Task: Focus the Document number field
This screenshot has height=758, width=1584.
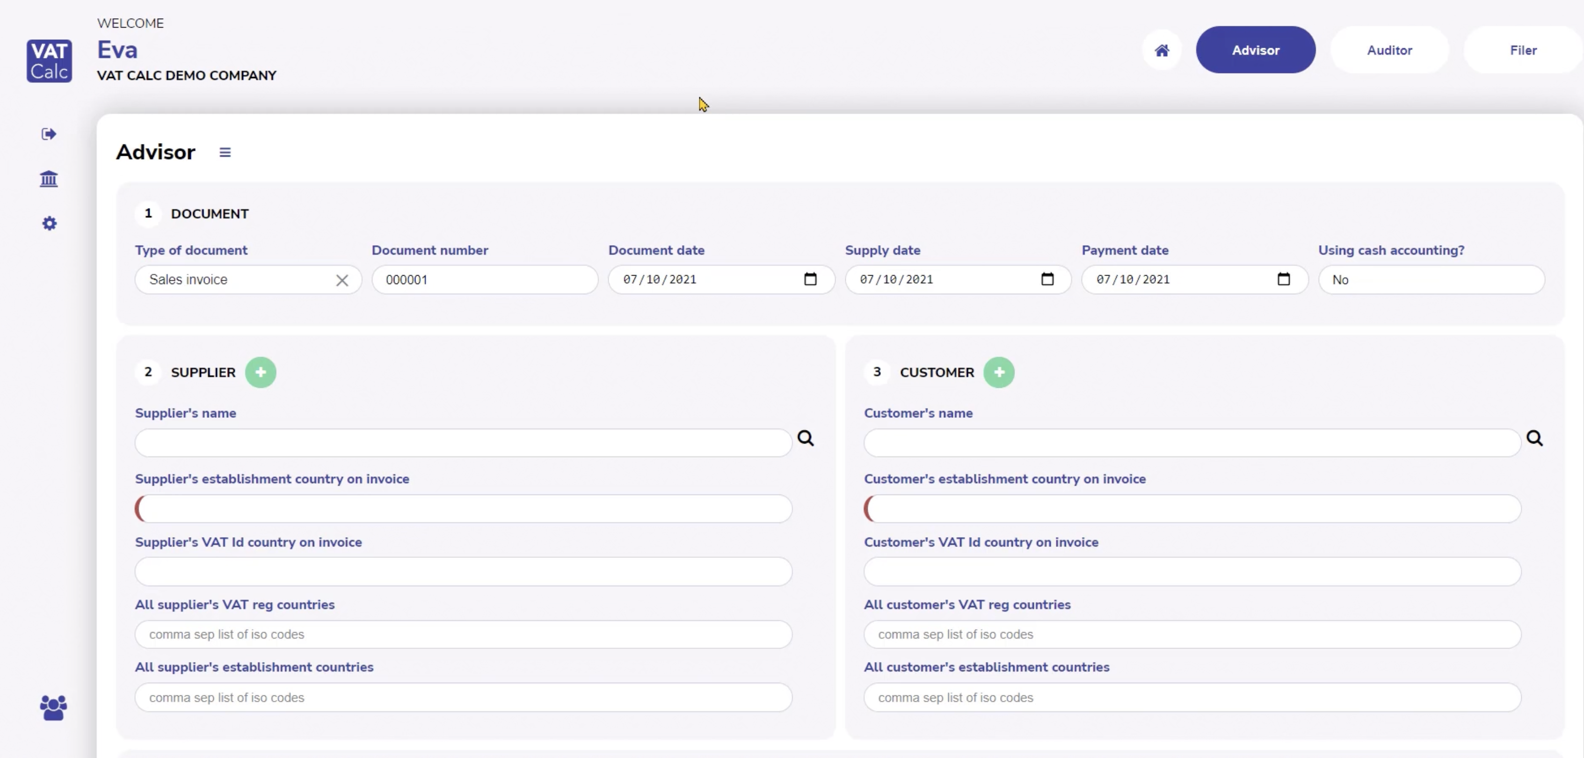Action: (485, 280)
